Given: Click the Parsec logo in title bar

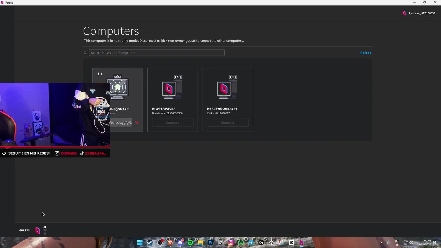Looking at the screenshot, I should click(x=2, y=2).
